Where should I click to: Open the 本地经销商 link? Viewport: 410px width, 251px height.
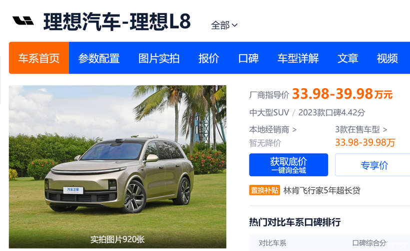pos(272,130)
